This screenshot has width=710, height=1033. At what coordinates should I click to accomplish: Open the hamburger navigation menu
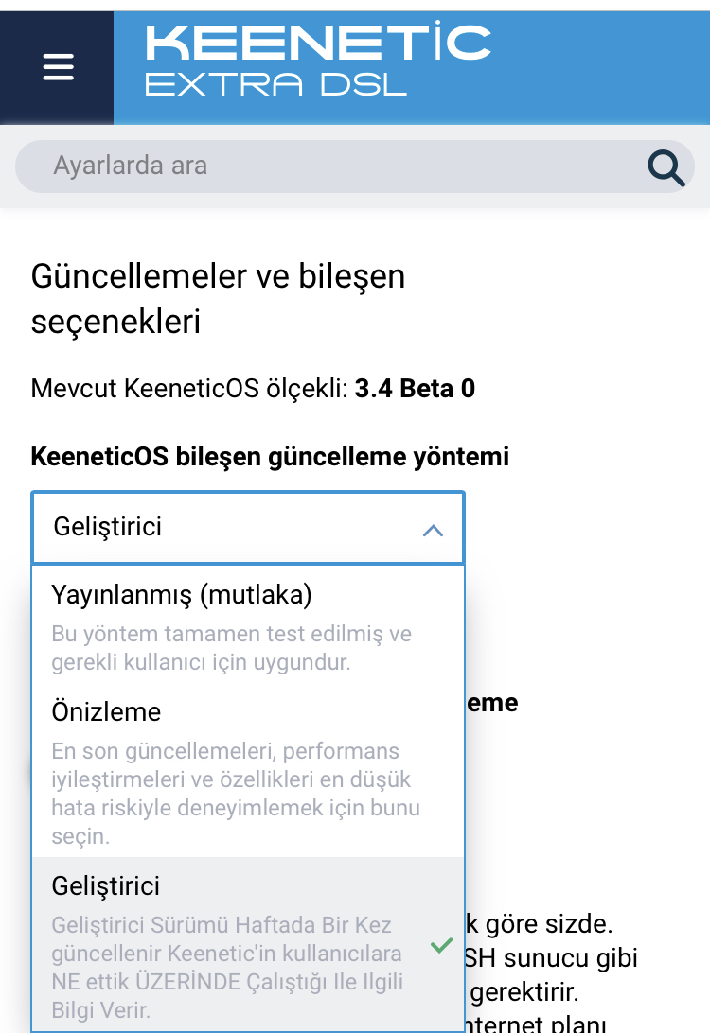click(58, 67)
